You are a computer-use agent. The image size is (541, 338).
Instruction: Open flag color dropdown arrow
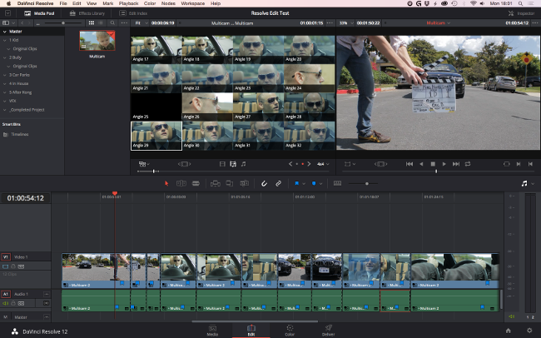304,184
